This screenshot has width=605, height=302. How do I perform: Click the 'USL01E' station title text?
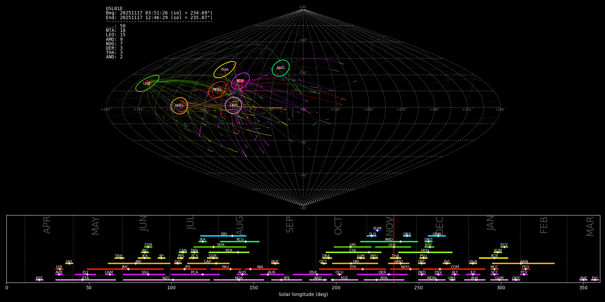[114, 9]
